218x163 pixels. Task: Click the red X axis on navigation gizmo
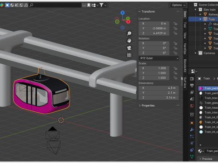pos(128,22)
